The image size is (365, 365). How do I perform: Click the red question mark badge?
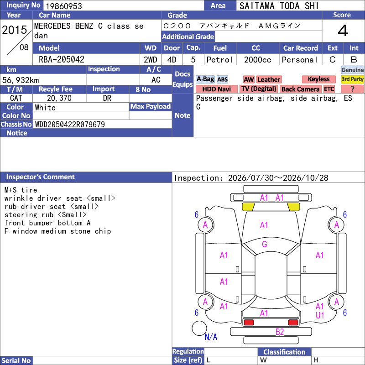coord(352,89)
